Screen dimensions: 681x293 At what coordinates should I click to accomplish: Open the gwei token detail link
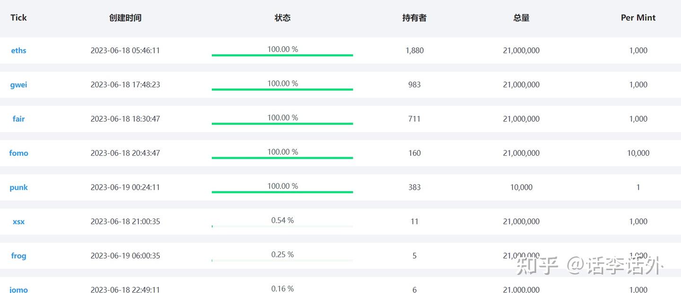[18, 84]
